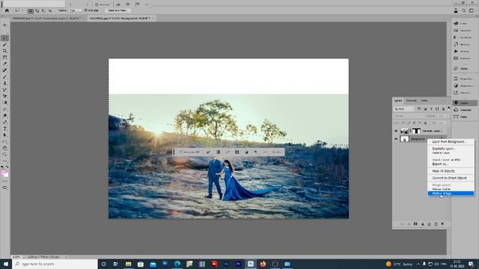Image resolution: width=479 pixels, height=269 pixels.
Task: Choose Intersect with Selection mode
Action: point(50,10)
